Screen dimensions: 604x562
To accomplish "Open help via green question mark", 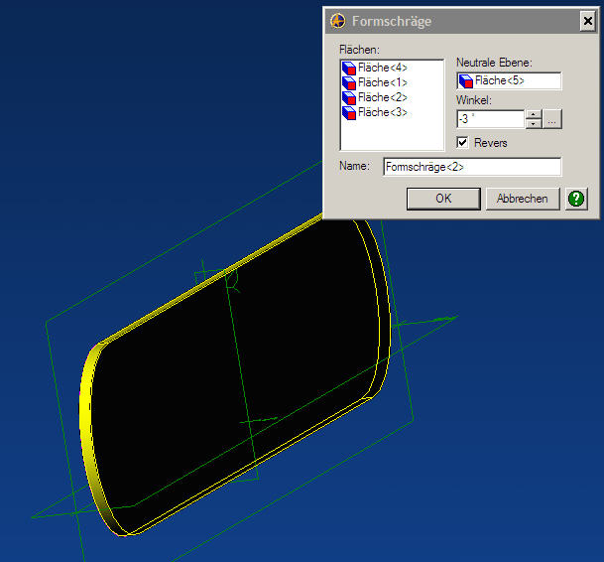I will [x=576, y=199].
